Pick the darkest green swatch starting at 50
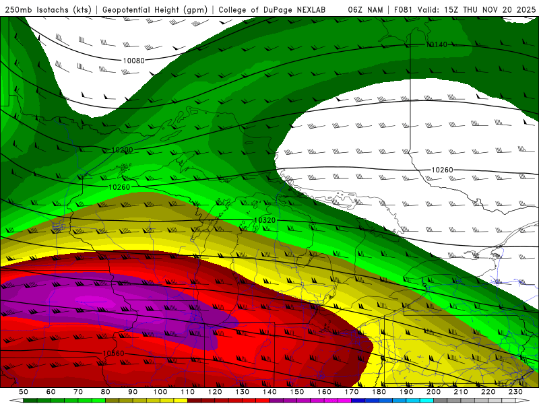 point(30,401)
